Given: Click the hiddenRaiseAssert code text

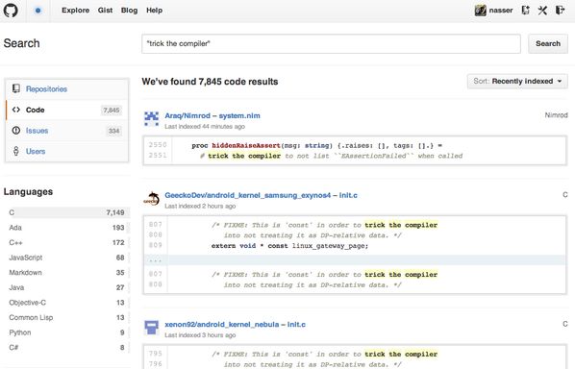Looking at the screenshot, I should point(246,145).
